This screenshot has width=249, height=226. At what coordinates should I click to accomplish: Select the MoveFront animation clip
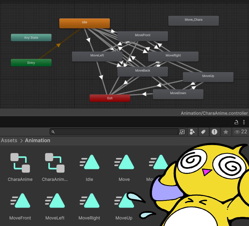click(20, 201)
